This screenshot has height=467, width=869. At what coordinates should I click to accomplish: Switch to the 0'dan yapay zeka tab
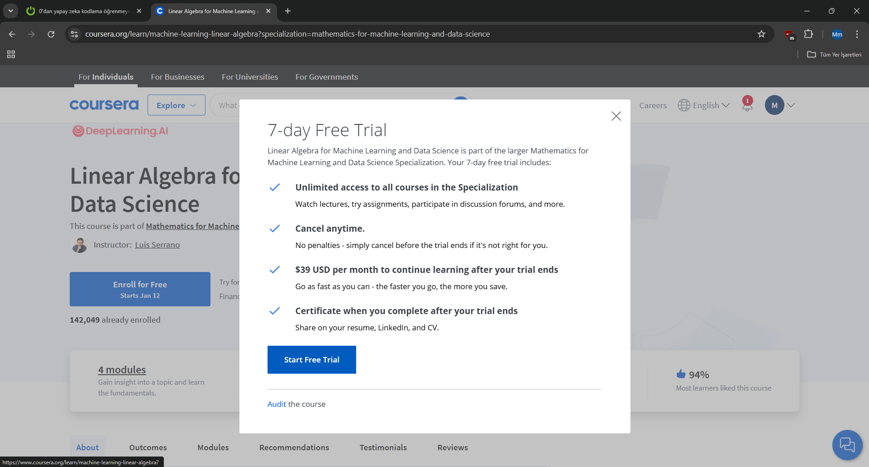point(84,11)
